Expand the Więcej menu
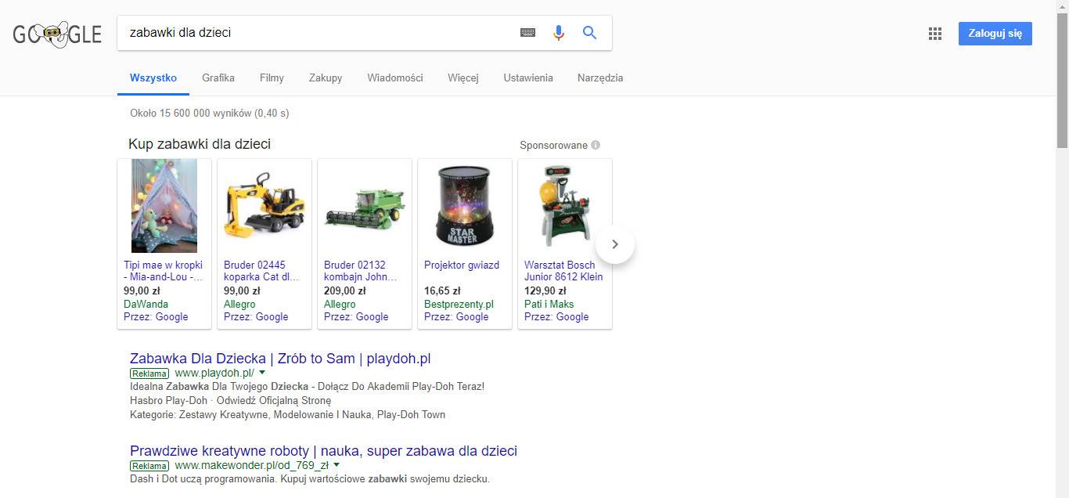The image size is (1069, 498). [x=463, y=78]
